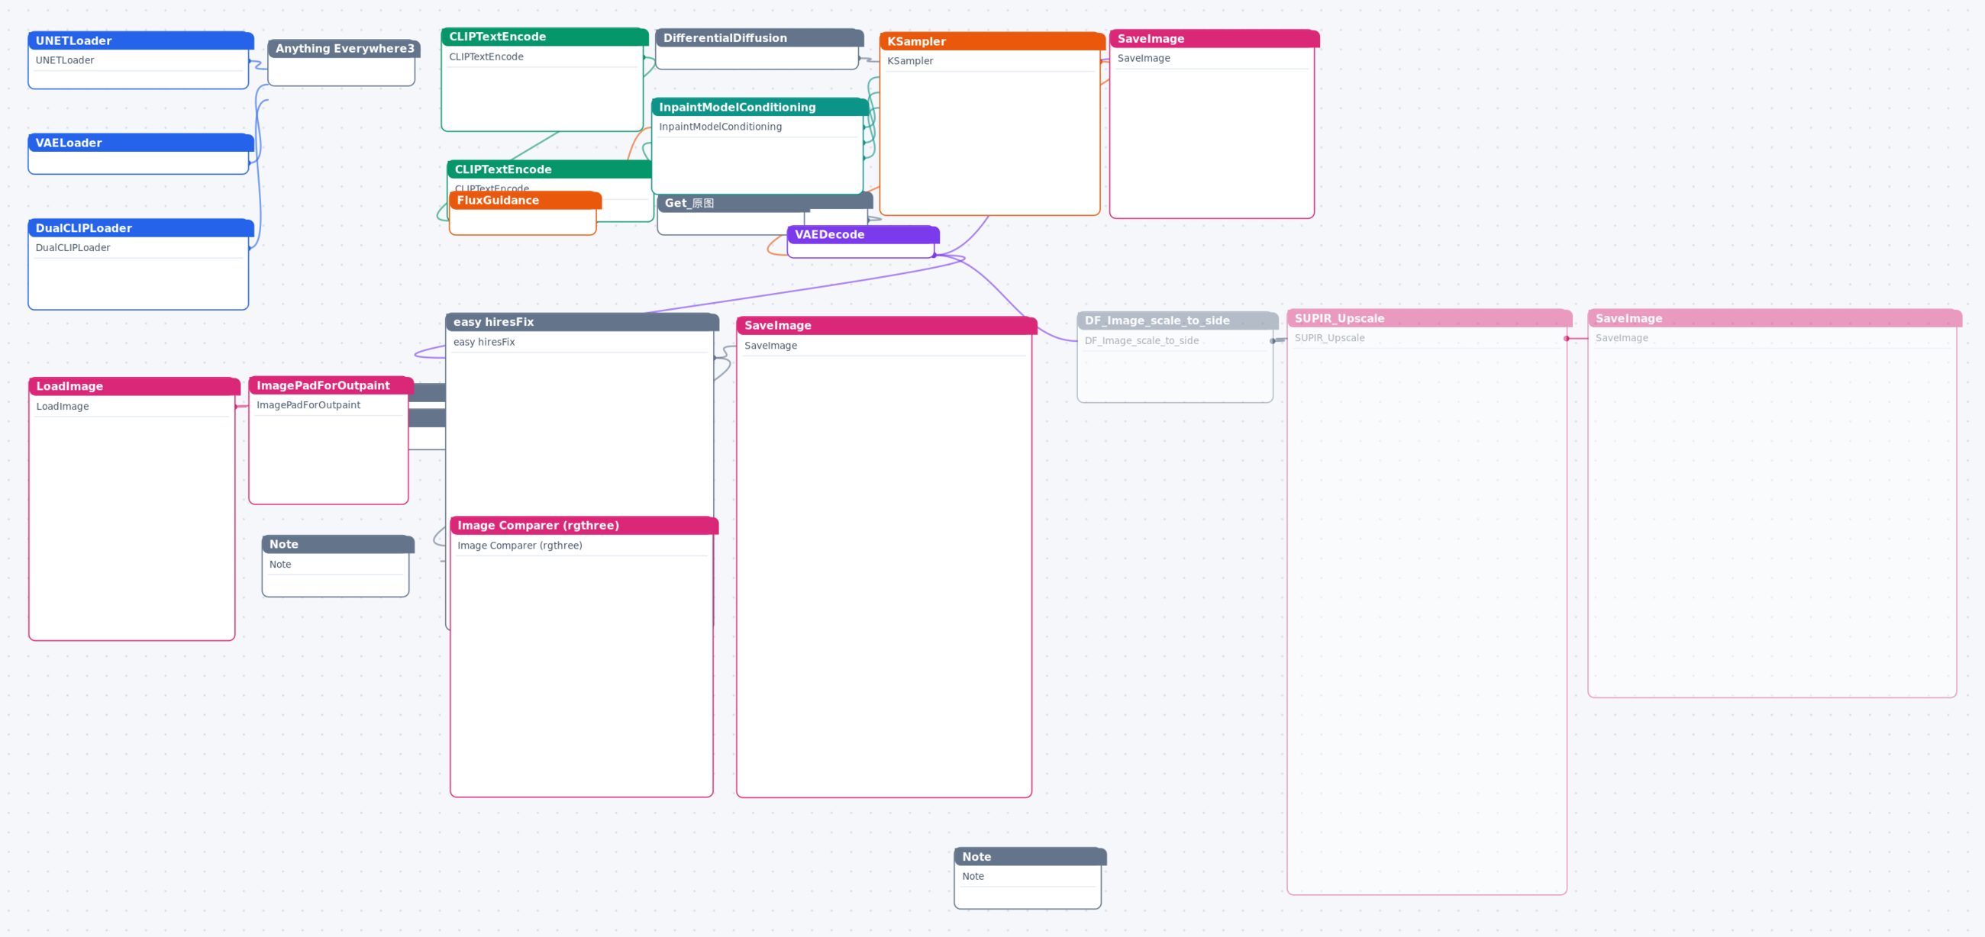The width and height of the screenshot is (1985, 937).
Task: Click the 'DualCLIPLoader' label inside the node body
Action: pos(73,247)
